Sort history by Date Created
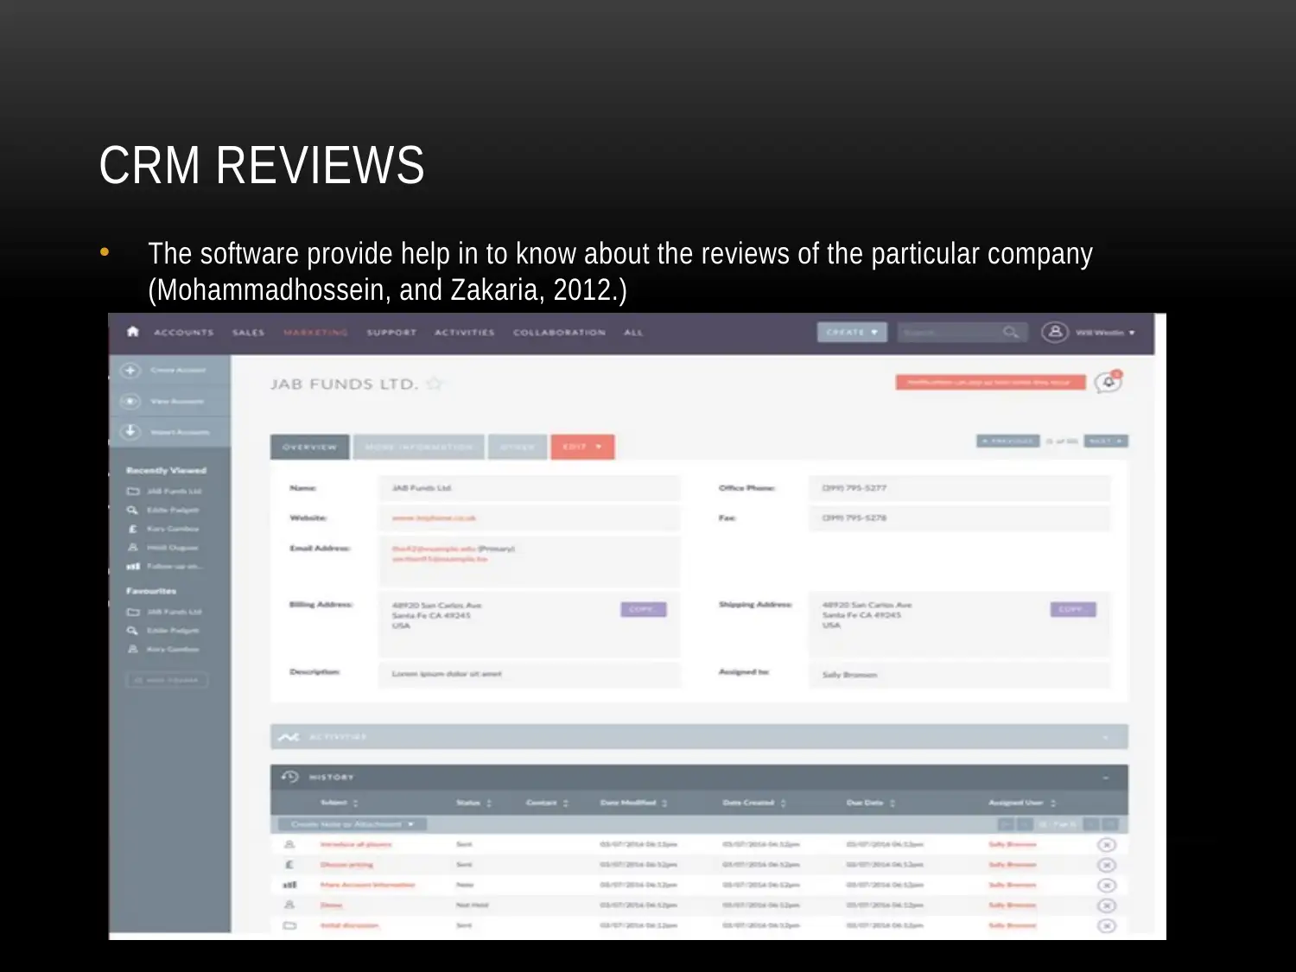1296x972 pixels. pos(754,803)
